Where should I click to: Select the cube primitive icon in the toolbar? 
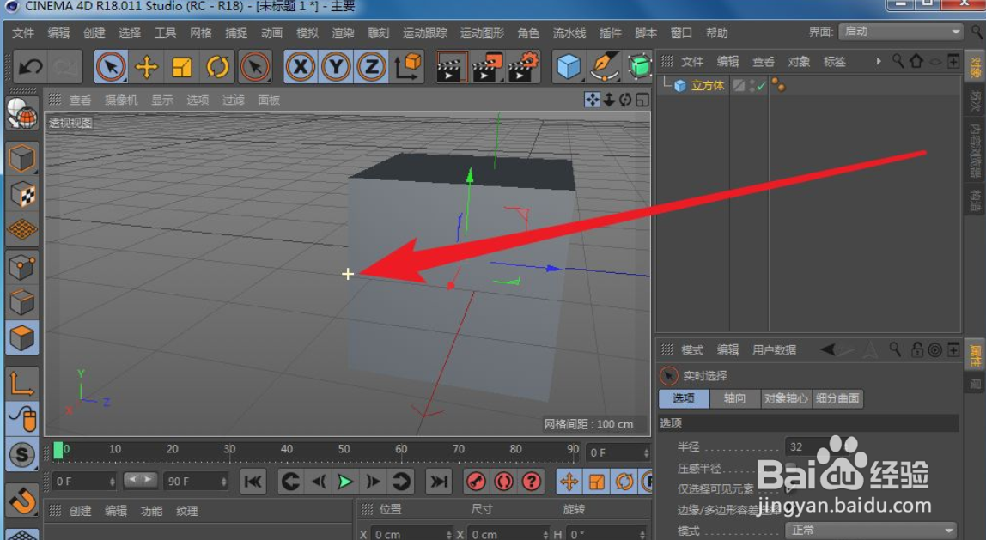(x=567, y=65)
